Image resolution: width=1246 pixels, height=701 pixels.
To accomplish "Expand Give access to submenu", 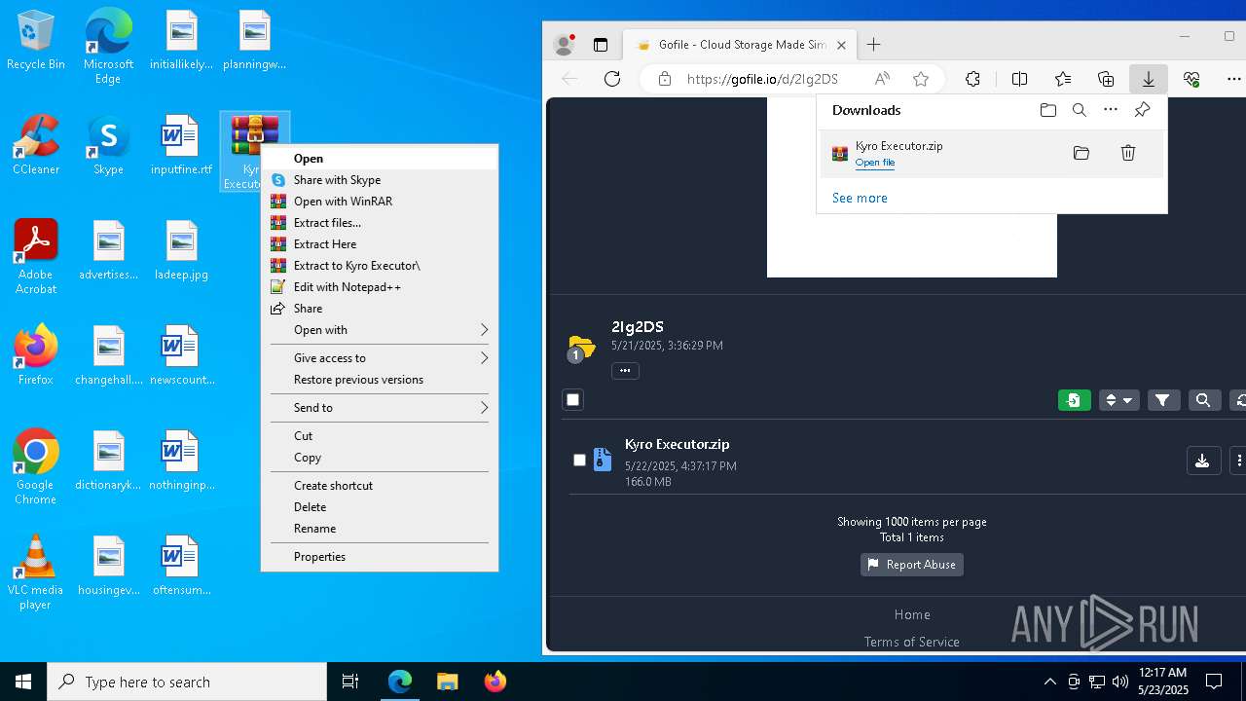I will tap(380, 358).
